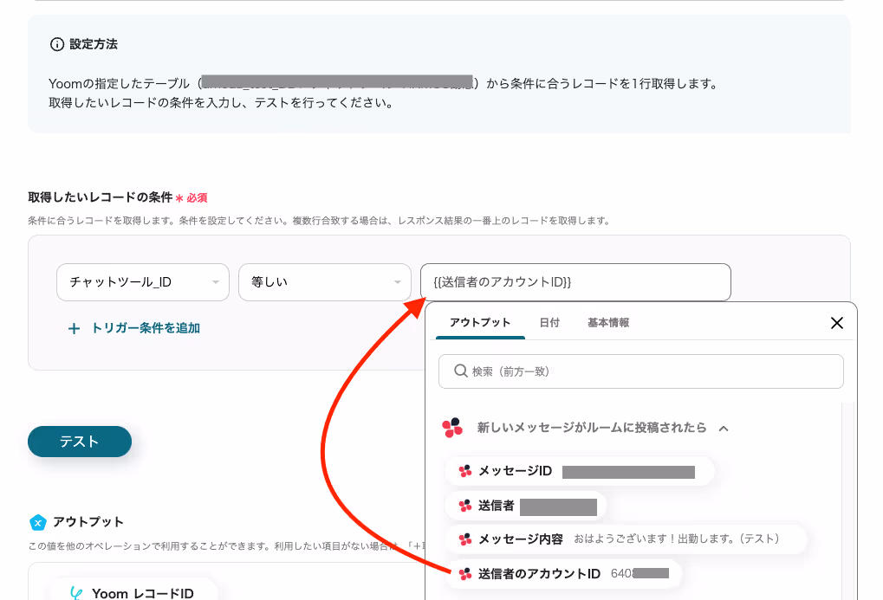Click the Chatwork icon on 送信者のアカウントID row
Screen dimensions: 883x600
(465, 574)
